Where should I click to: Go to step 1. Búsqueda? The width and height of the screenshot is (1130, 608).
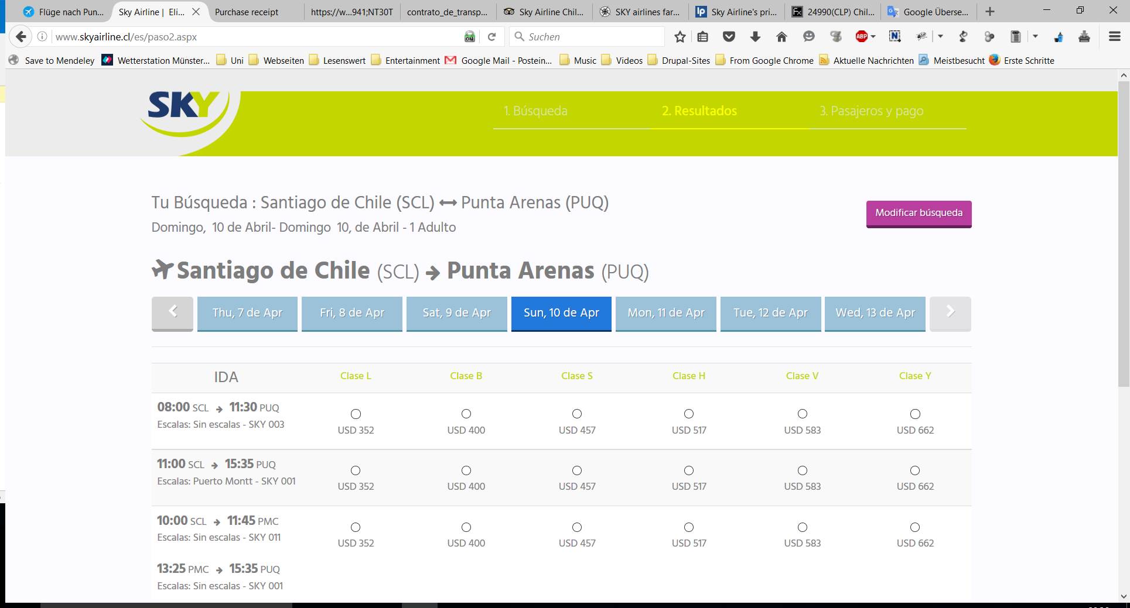pos(535,111)
